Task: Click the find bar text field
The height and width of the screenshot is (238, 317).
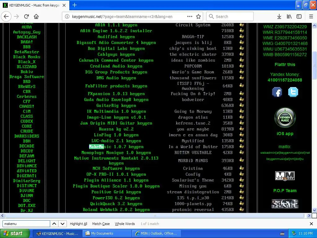Action: point(26,224)
